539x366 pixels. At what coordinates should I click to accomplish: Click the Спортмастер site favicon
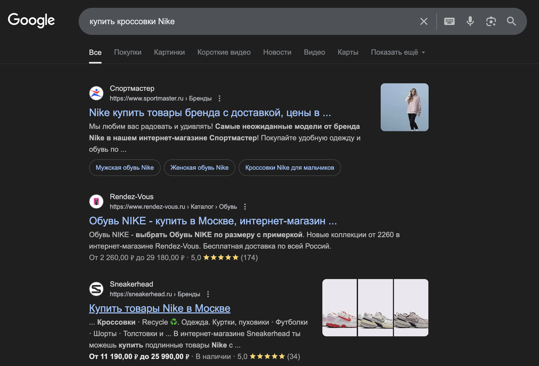tap(96, 93)
